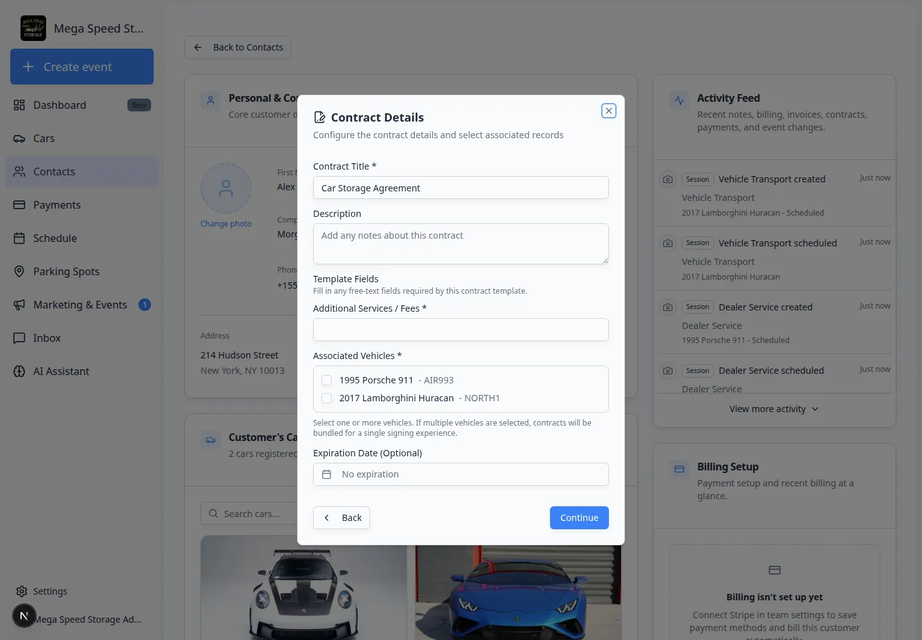Open Cars in the sidebar
This screenshot has height=640, width=922.
[82, 138]
